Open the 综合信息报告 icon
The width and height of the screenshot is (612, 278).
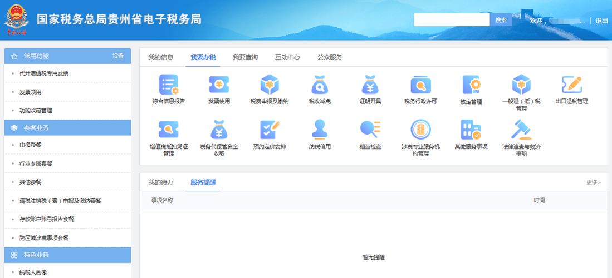[169, 85]
